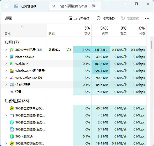Expand the WPS Office (32 位) group
This screenshot has height=146, width=154.
point(6,78)
